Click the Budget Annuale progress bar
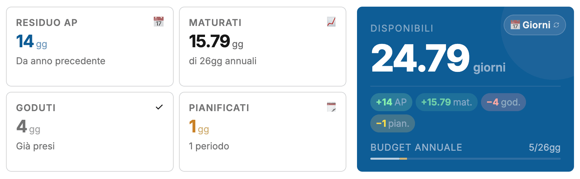The image size is (580, 179). (x=465, y=159)
